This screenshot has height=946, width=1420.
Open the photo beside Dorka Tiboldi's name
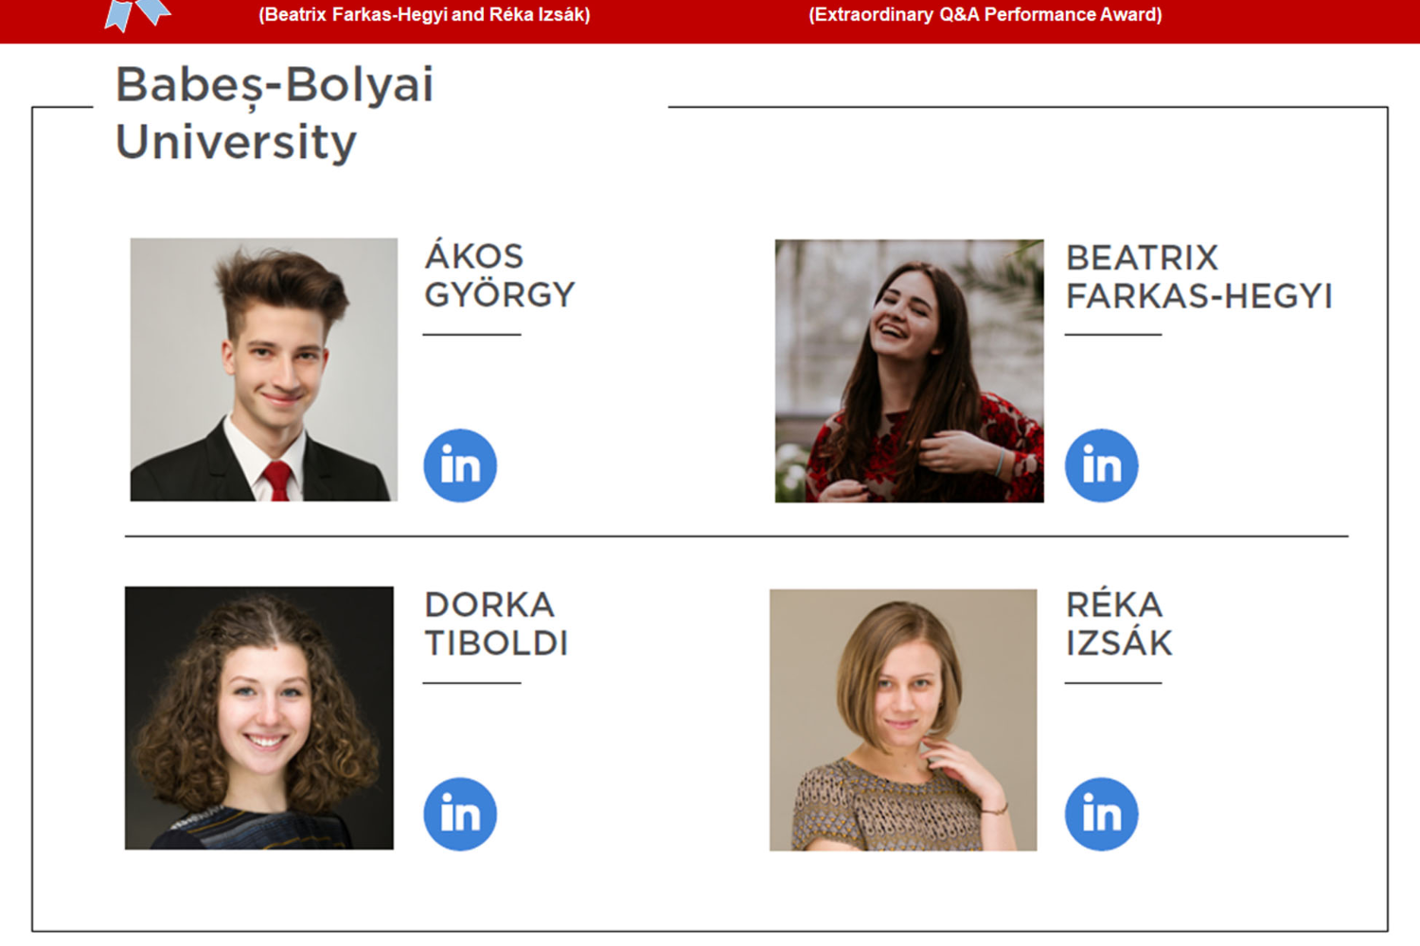(x=259, y=718)
